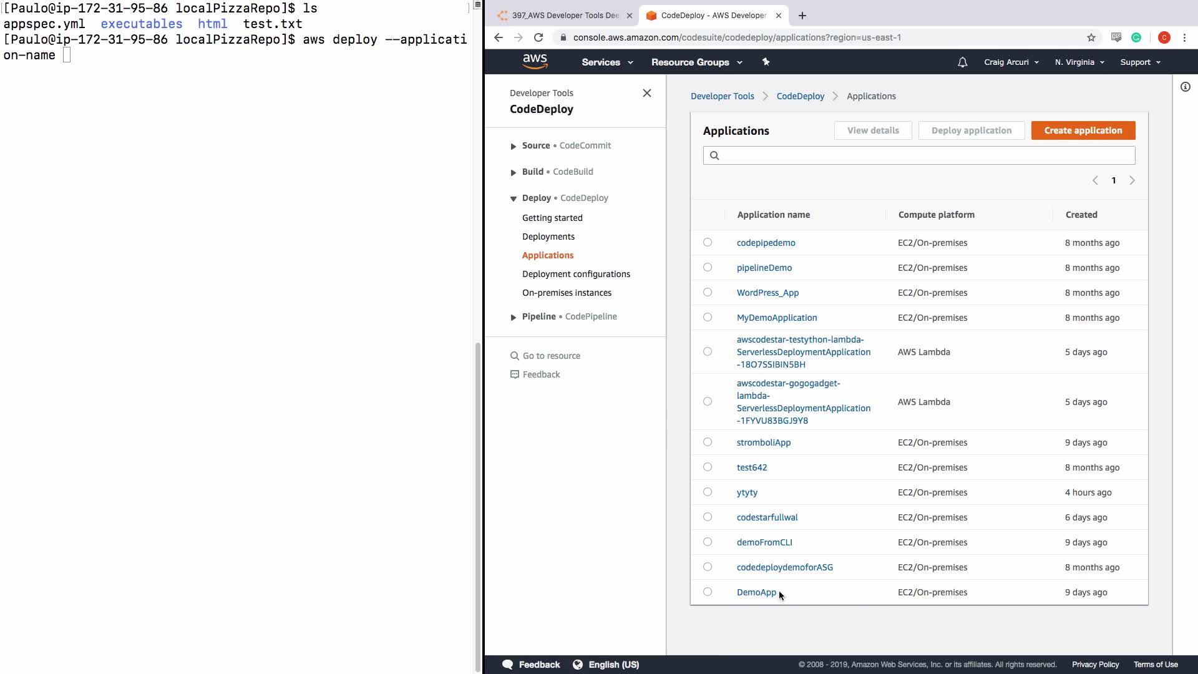
Task: Open the Services dropdown menu
Action: point(606,62)
